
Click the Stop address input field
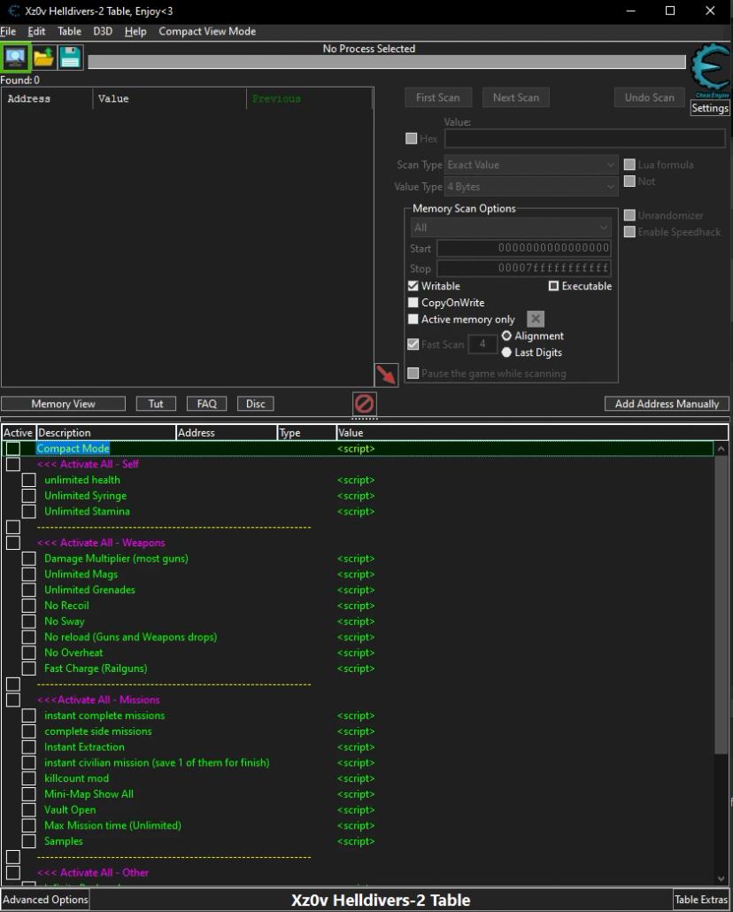(x=523, y=268)
